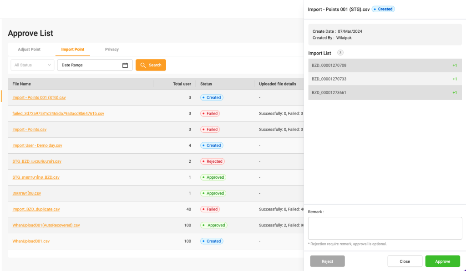
Task: Click the orange Search button
Action: 151,65
